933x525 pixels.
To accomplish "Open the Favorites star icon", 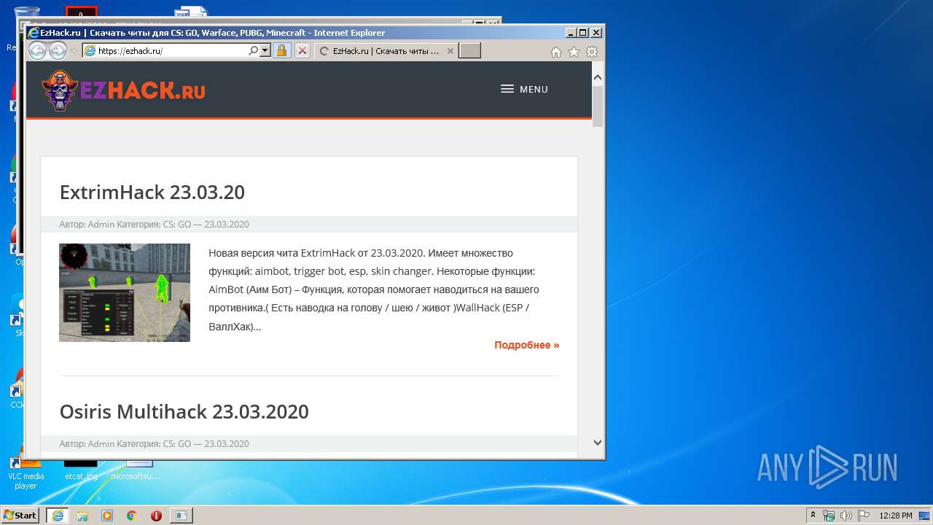I will click(574, 52).
